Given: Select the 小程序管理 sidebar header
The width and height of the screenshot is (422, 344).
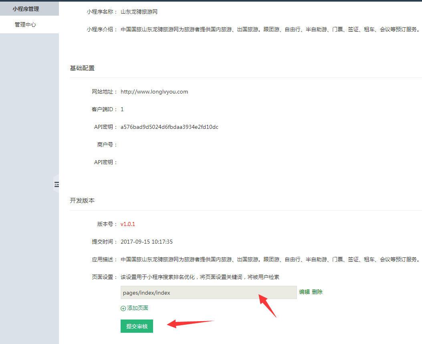Looking at the screenshot, I should [x=26, y=8].
